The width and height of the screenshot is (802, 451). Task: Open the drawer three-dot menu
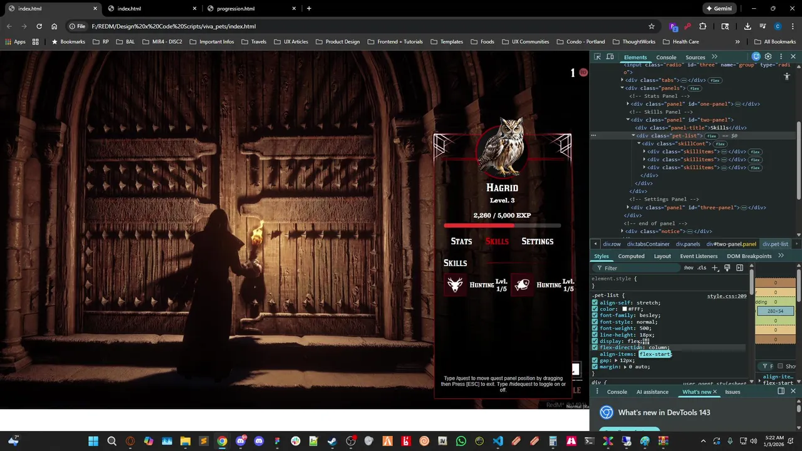(x=597, y=391)
